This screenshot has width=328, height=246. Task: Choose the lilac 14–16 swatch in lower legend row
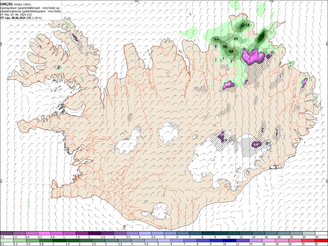coord(255,241)
